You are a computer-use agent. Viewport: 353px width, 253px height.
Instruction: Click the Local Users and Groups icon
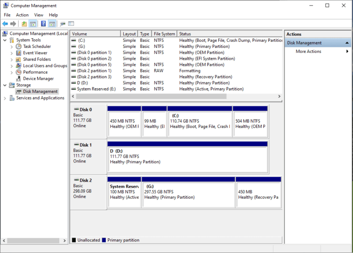pyautogui.click(x=18, y=66)
